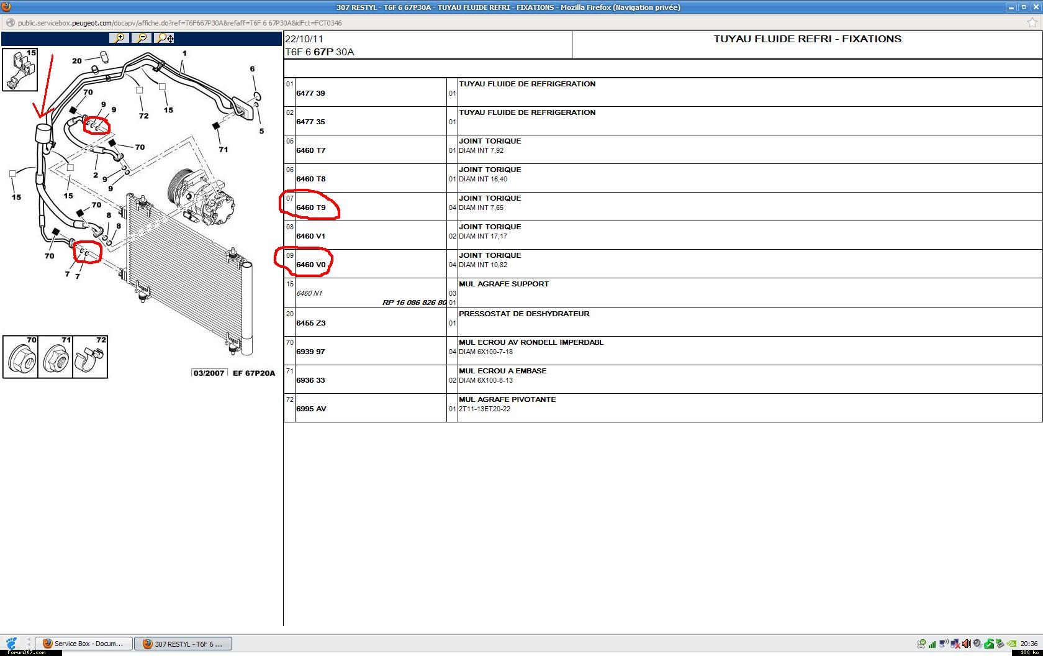1043x656 pixels.
Task: Select part number 6460 T9
Action: click(310, 207)
